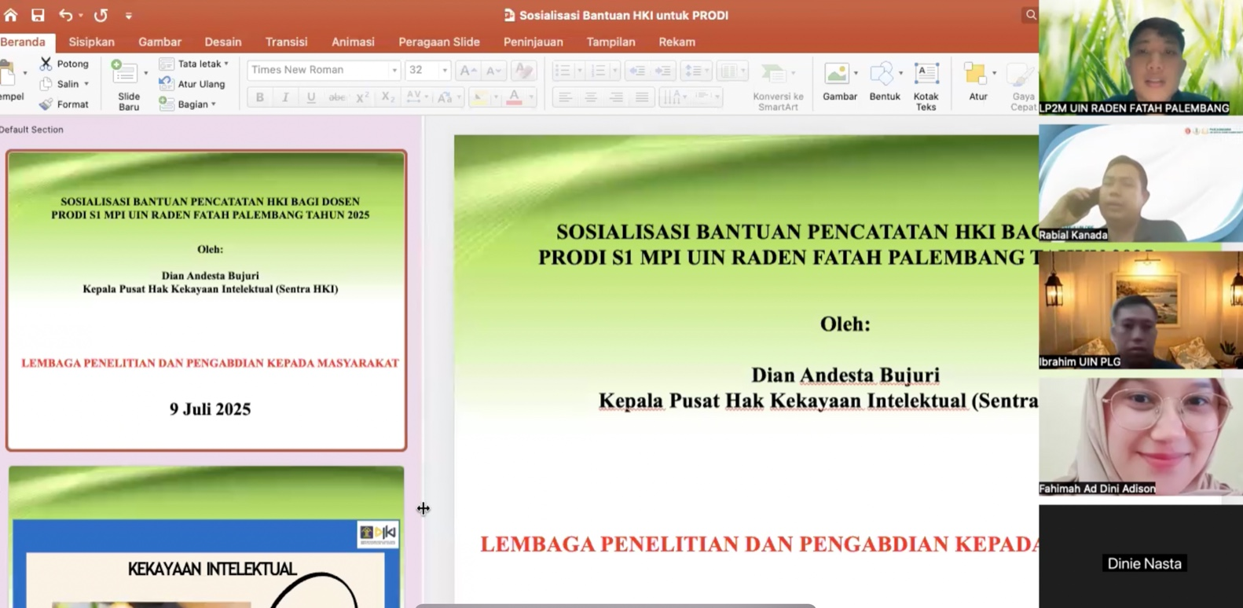This screenshot has width=1243, height=608.
Task: Save the presentation with the disk icon
Action: pyautogui.click(x=37, y=15)
